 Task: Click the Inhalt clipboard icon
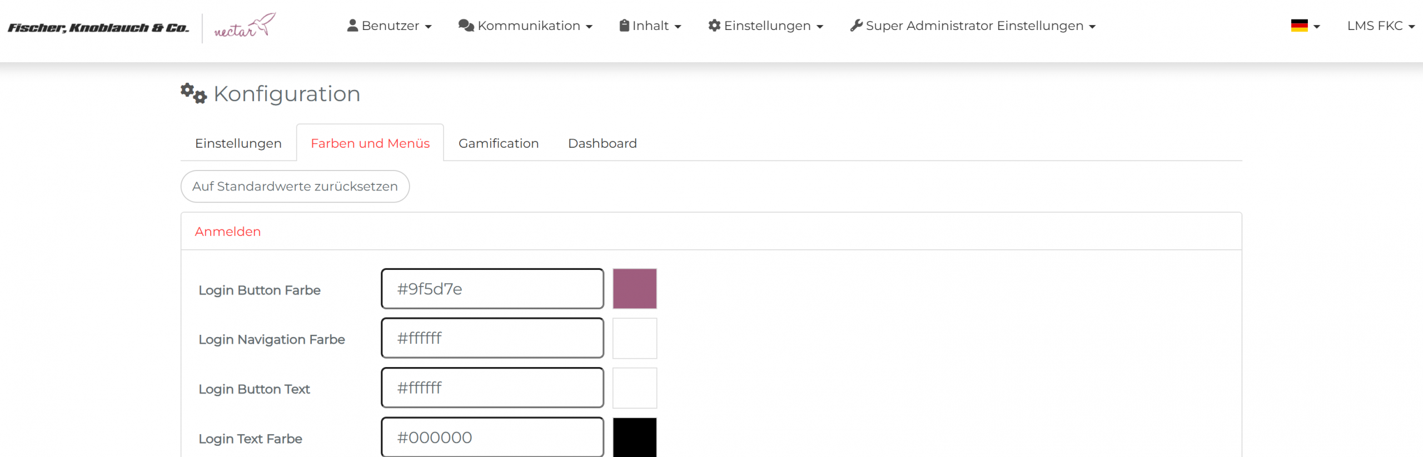[624, 26]
